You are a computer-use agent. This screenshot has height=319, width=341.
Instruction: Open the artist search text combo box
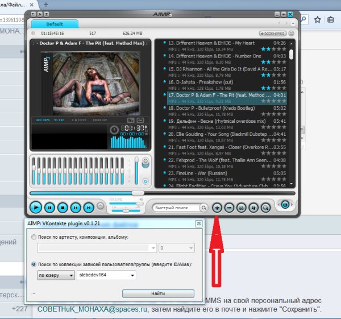click(97, 248)
